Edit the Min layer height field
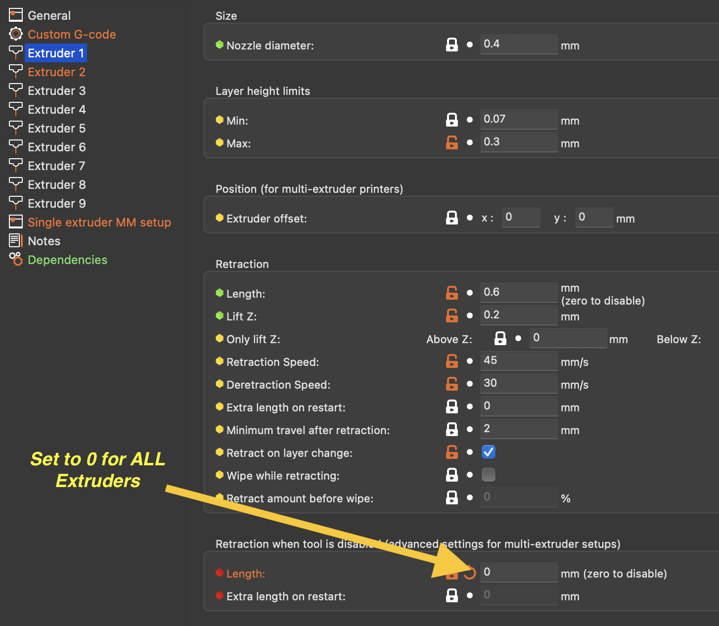The width and height of the screenshot is (719, 626). tap(519, 120)
